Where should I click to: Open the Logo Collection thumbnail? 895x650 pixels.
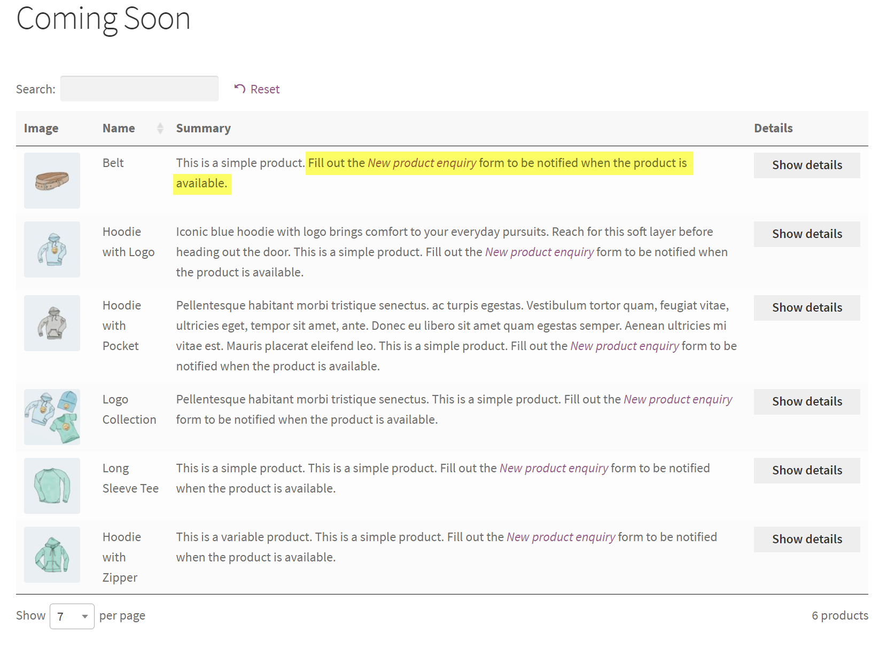coord(52,417)
